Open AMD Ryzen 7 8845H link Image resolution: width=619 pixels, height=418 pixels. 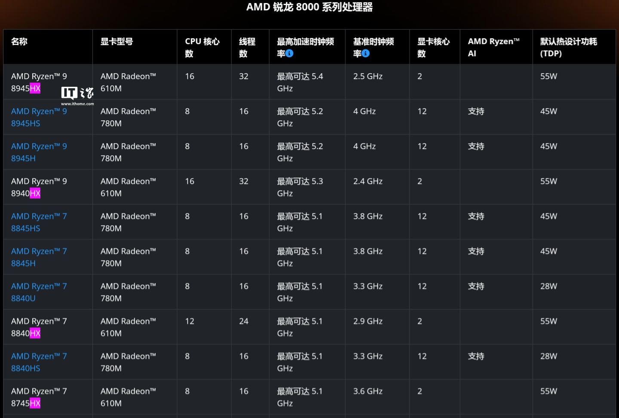[39, 257]
